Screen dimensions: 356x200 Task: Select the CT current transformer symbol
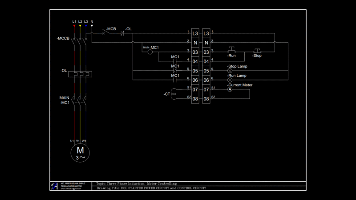point(174,94)
